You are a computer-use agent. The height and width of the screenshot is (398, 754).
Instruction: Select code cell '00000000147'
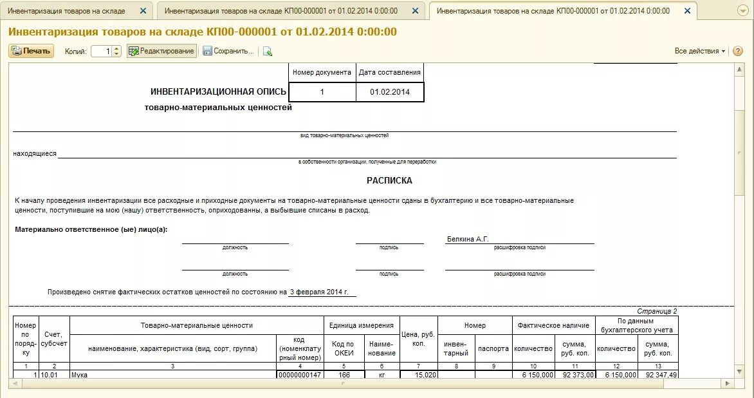(300, 375)
